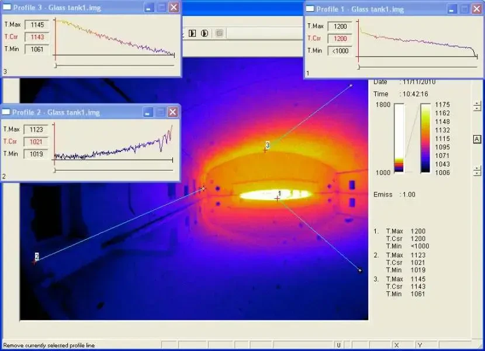Image resolution: width=485 pixels, height=351 pixels.
Task: Select the vertical profile tool on the toolbar
Action: pyautogui.click(x=204, y=33)
